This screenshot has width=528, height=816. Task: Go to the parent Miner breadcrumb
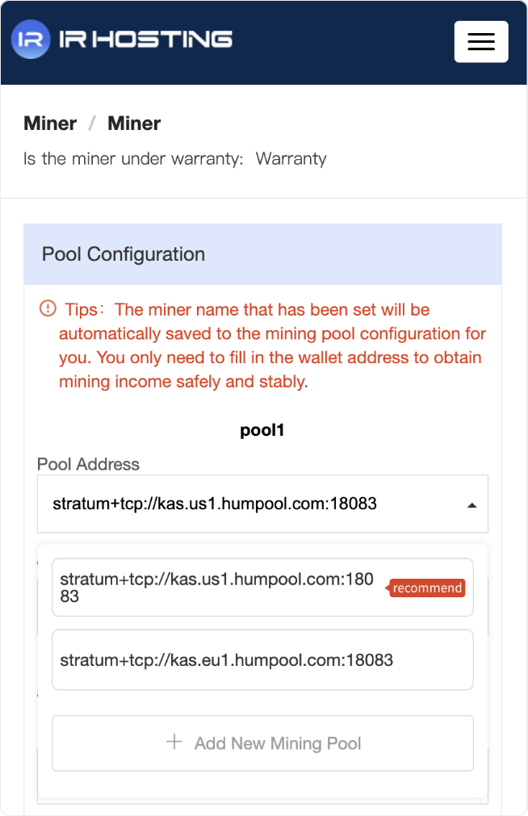click(x=50, y=123)
